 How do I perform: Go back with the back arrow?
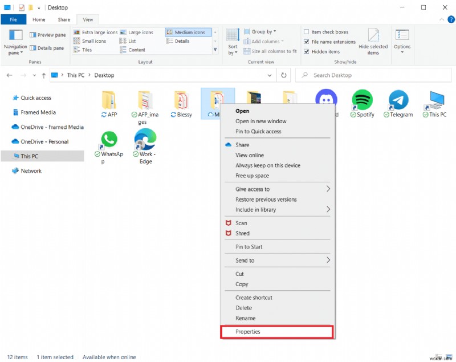9,75
